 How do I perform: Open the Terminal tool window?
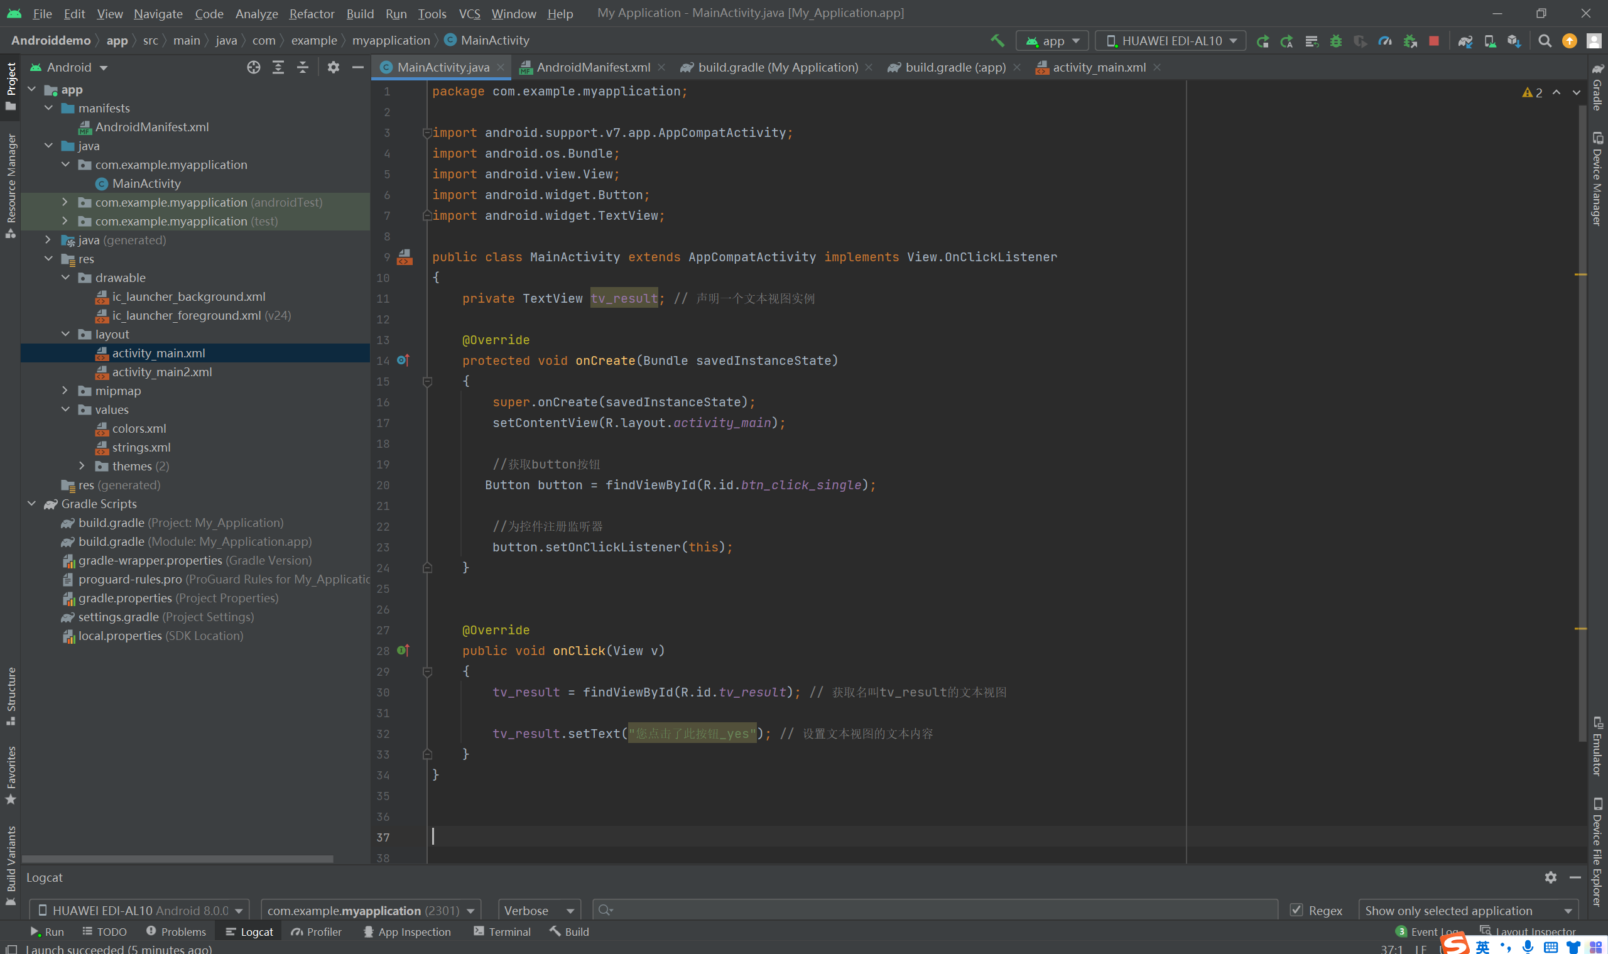(502, 931)
